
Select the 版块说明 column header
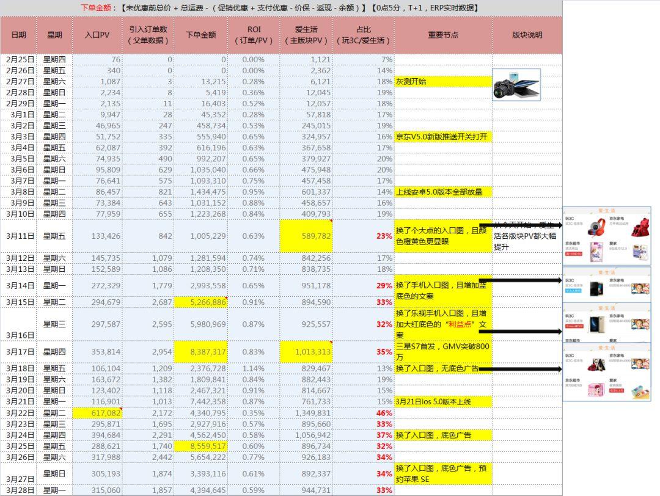(x=527, y=35)
